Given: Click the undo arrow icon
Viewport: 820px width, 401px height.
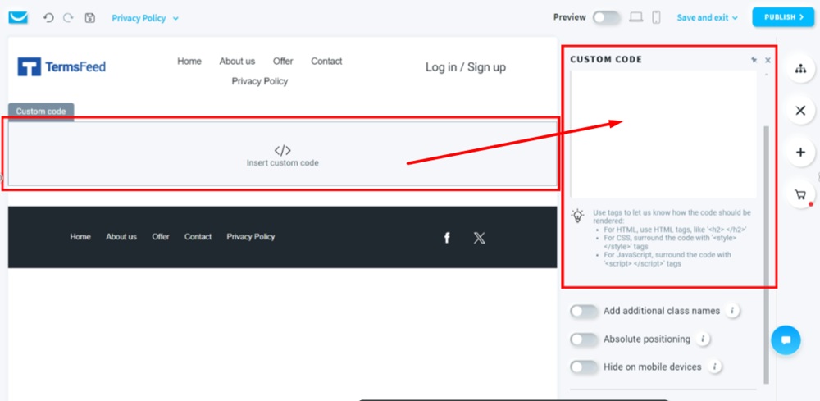Looking at the screenshot, I should (48, 18).
